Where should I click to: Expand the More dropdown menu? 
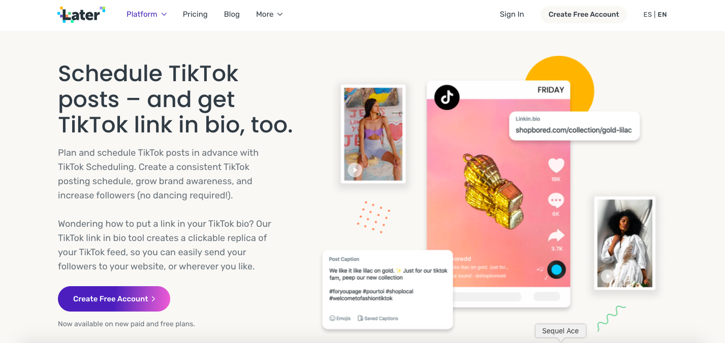[269, 14]
